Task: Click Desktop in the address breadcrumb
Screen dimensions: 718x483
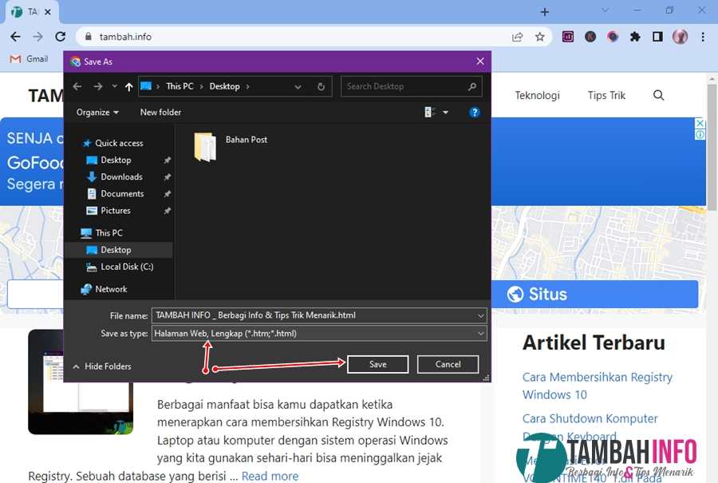Action: click(x=224, y=86)
